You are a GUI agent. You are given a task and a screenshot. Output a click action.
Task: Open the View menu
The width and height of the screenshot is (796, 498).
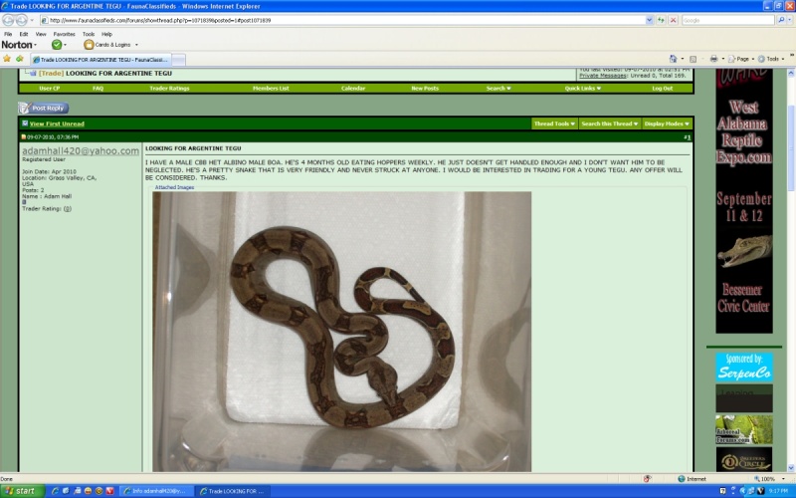click(41, 34)
